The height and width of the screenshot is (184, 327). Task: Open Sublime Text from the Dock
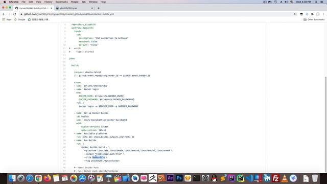coord(223,178)
